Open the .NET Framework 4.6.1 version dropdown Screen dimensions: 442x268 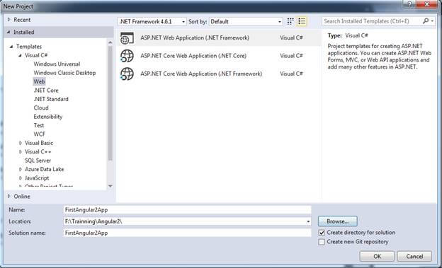[152, 22]
